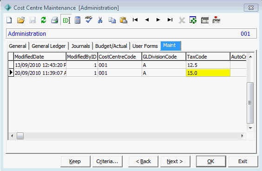Confirm with the OK button
This screenshot has height=171, width=262.
[211, 161]
